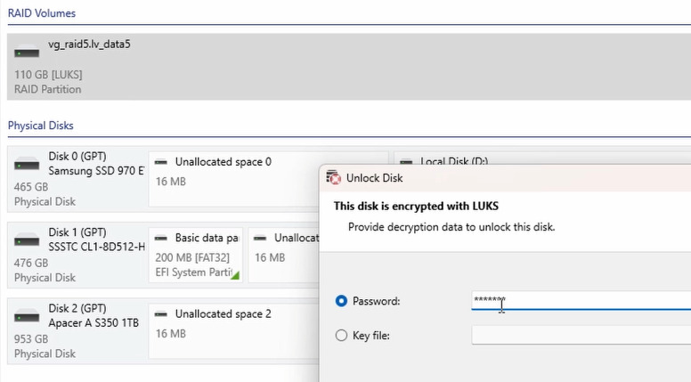The height and width of the screenshot is (382, 691).
Task: Select the vg_raid5.lv_data5 RAID volume drive icon
Action: 27,52
